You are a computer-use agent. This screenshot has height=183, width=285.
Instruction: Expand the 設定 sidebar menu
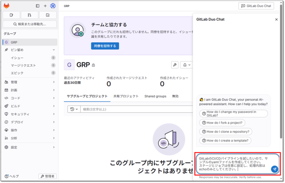coord(30,147)
